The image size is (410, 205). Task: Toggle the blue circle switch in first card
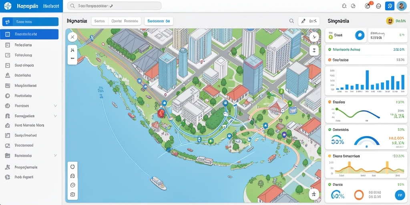pos(360,35)
